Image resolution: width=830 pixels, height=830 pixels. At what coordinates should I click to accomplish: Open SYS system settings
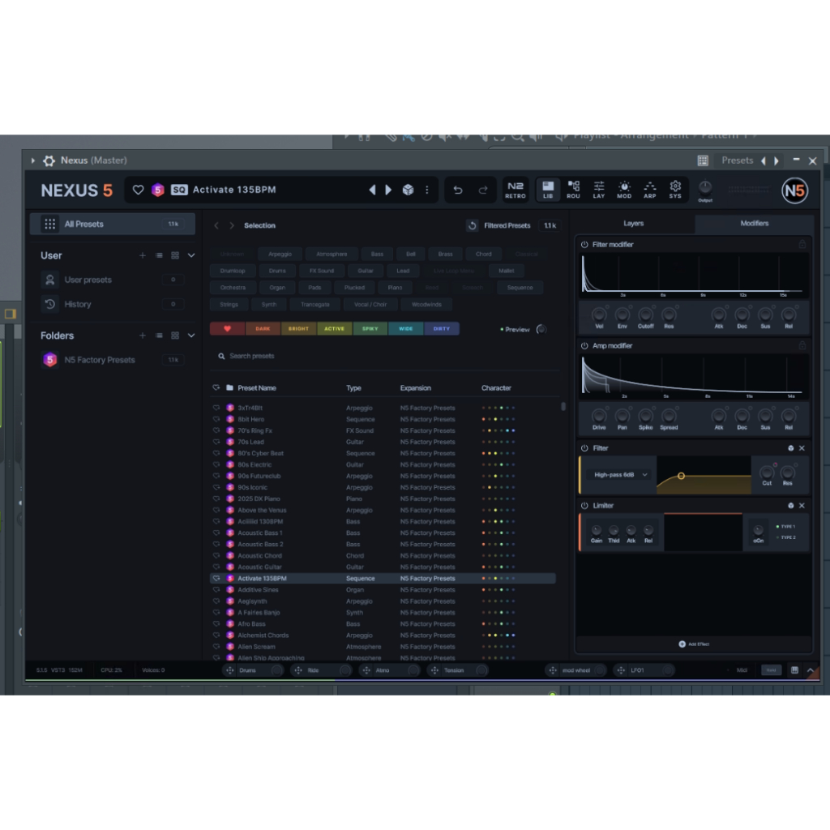tap(675, 190)
